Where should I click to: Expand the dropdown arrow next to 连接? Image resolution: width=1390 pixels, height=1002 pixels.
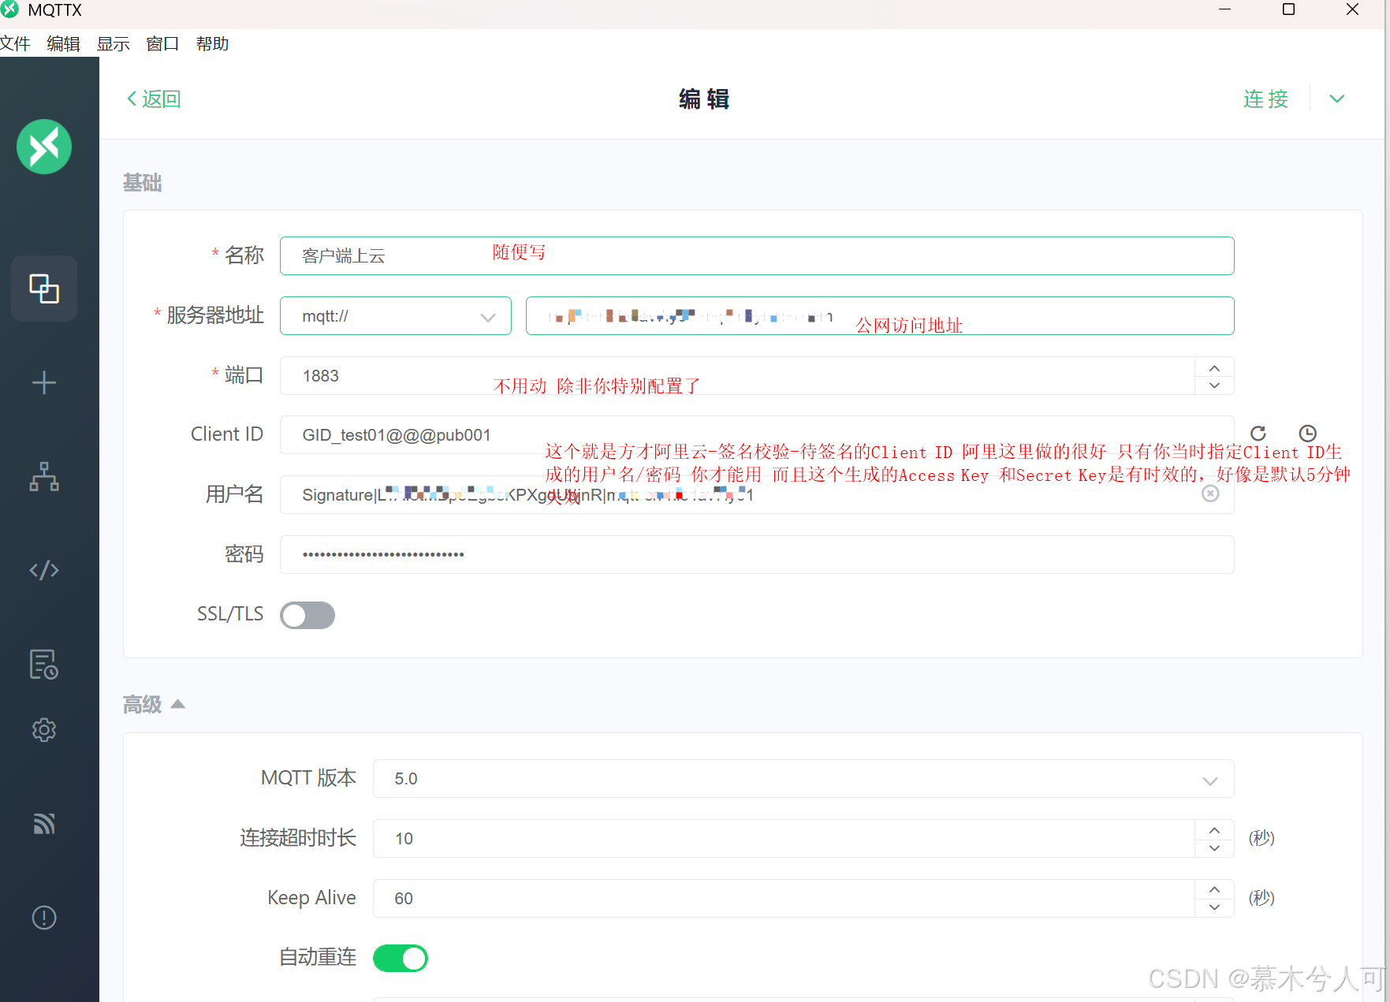click(1337, 99)
